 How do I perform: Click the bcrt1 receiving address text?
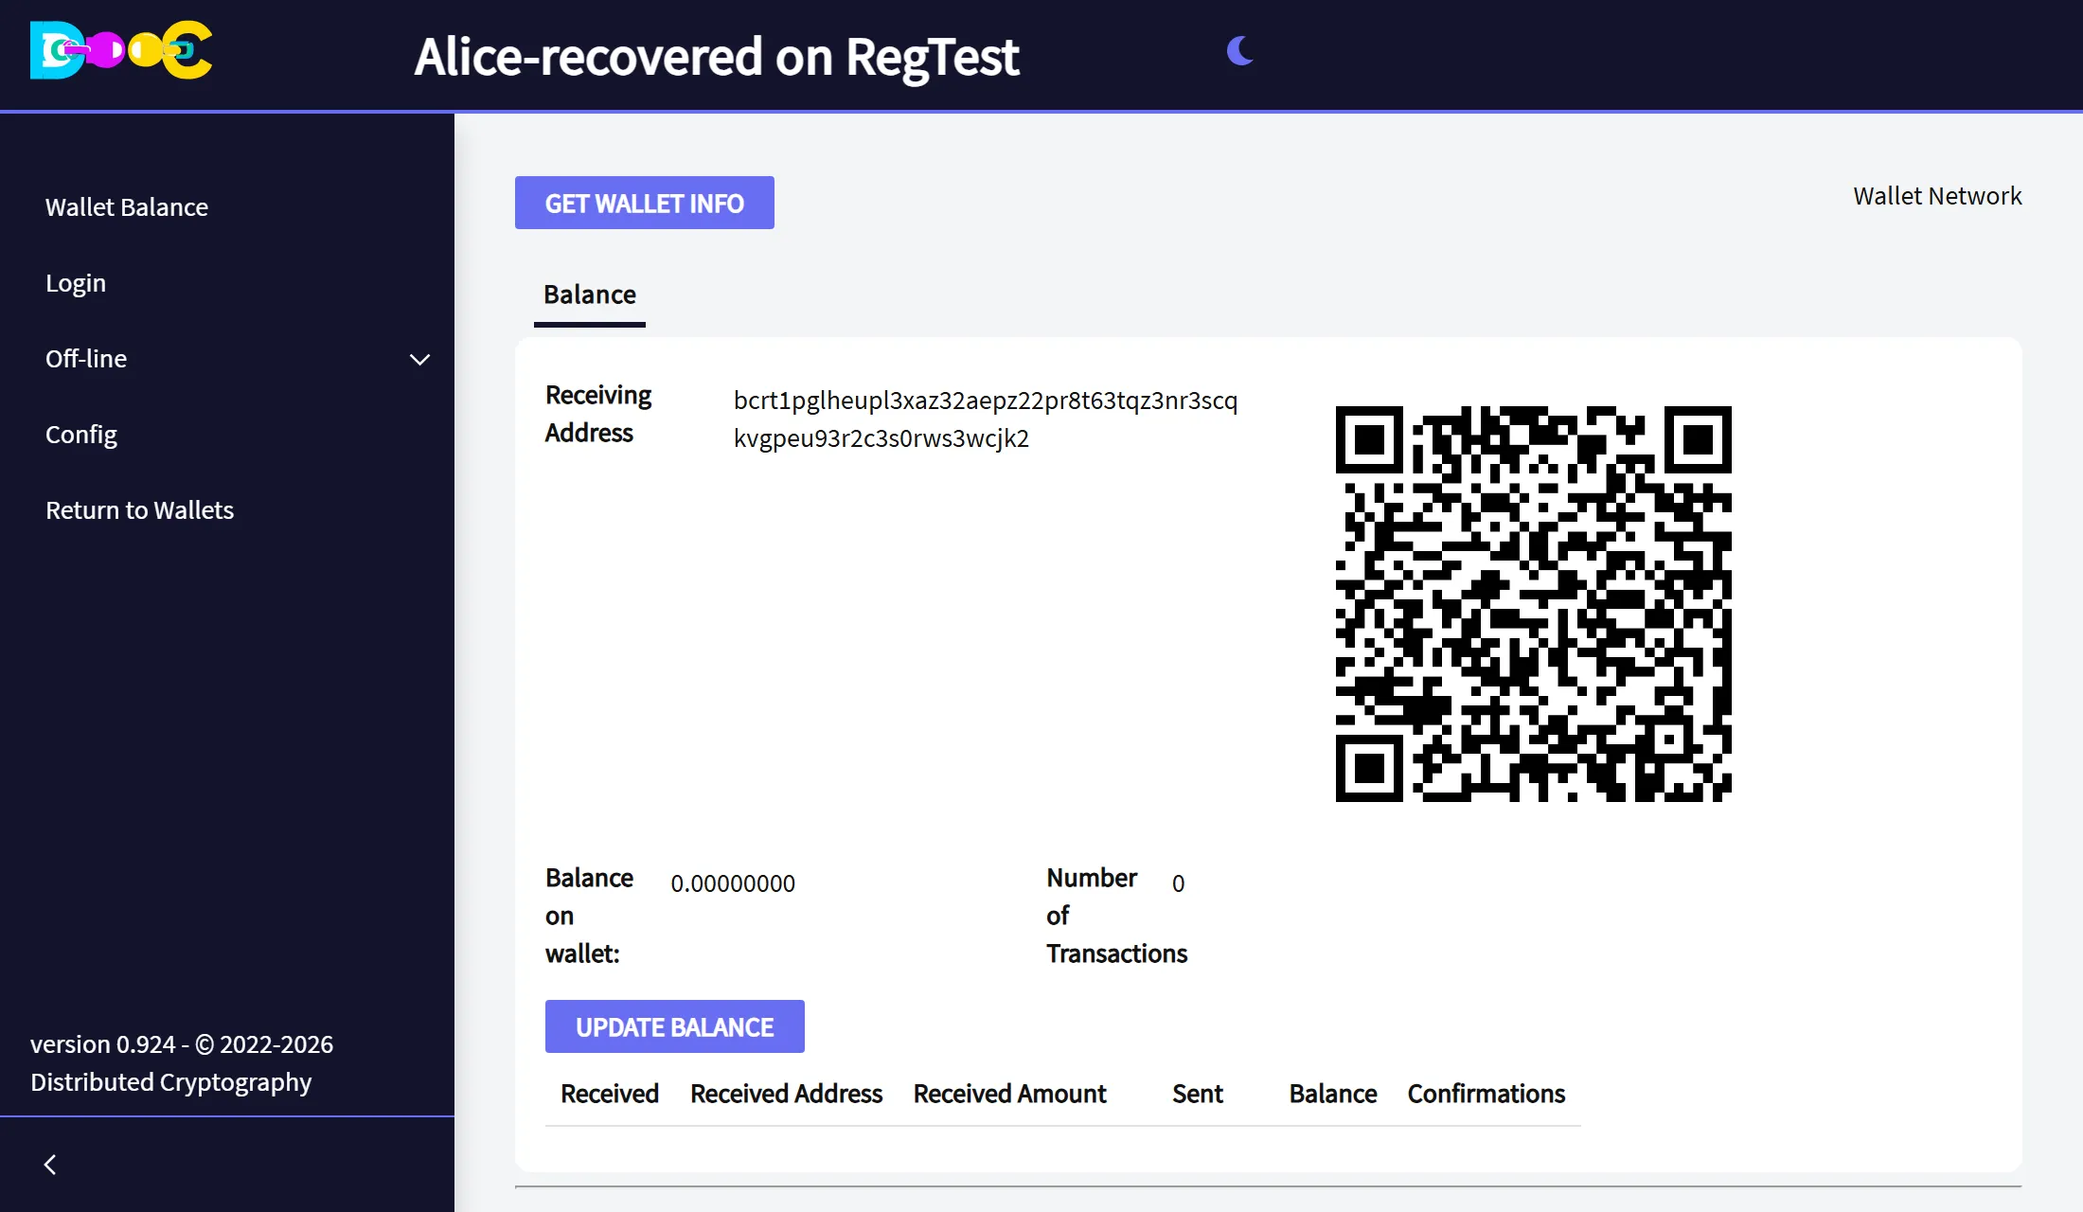986,419
